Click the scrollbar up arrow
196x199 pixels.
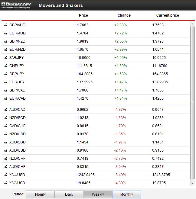click(193, 24)
